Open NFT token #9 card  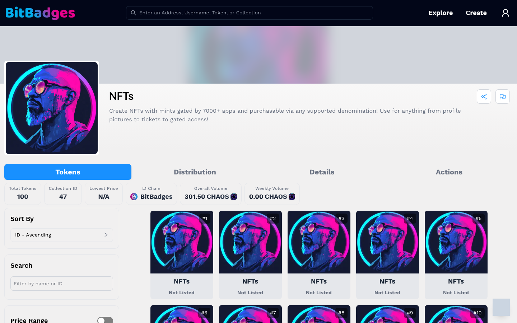(387, 314)
